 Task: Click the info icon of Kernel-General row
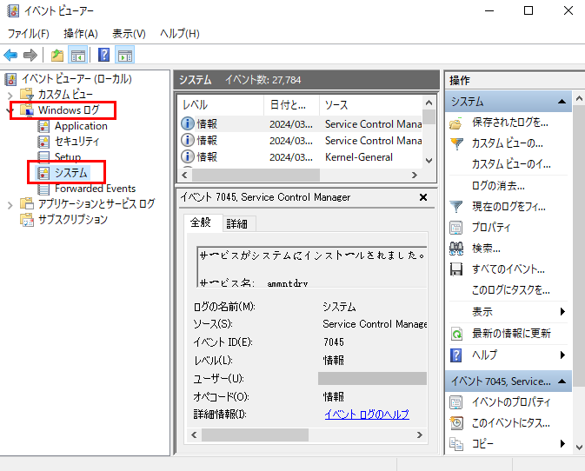point(187,156)
